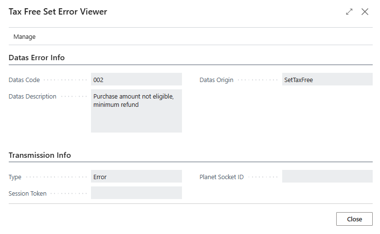The height and width of the screenshot is (234, 380).
Task: Click empty action bar area beside Manage
Action: 195,36
